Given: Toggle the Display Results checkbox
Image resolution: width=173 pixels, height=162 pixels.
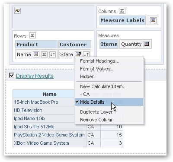Looking at the screenshot, I should (x=12, y=75).
